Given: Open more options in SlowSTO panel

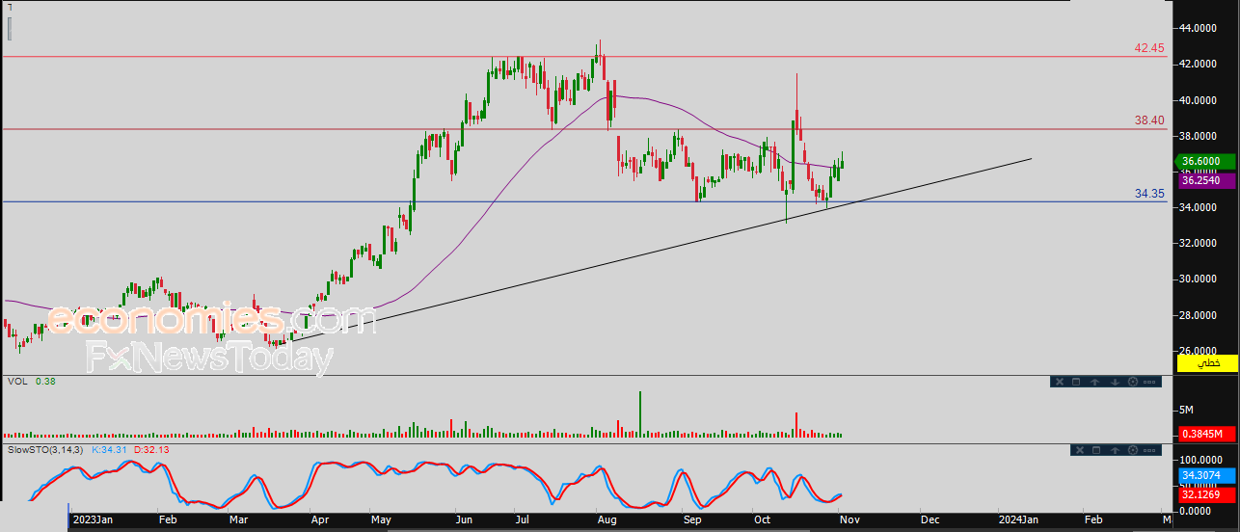Looking at the screenshot, I should 1149,450.
